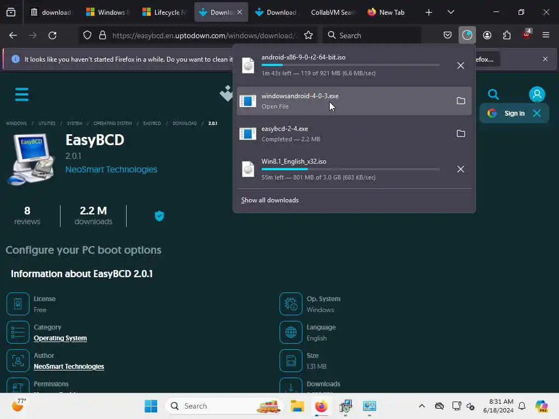This screenshot has width=559, height=419.
Task: Click Show all downloads
Action: coord(270,200)
